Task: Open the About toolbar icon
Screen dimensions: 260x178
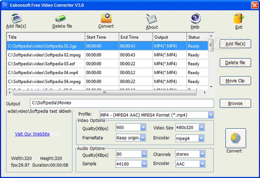Action: 152,19
